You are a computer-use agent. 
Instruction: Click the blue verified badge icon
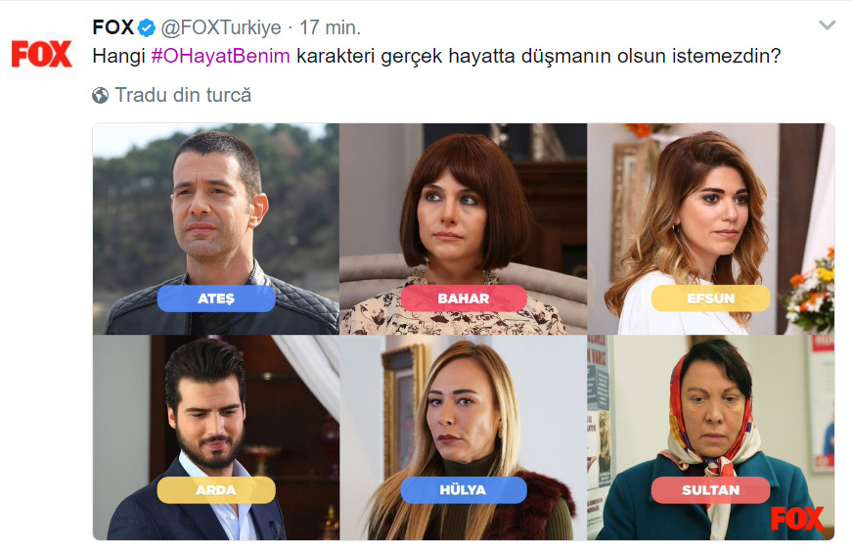coord(146,27)
